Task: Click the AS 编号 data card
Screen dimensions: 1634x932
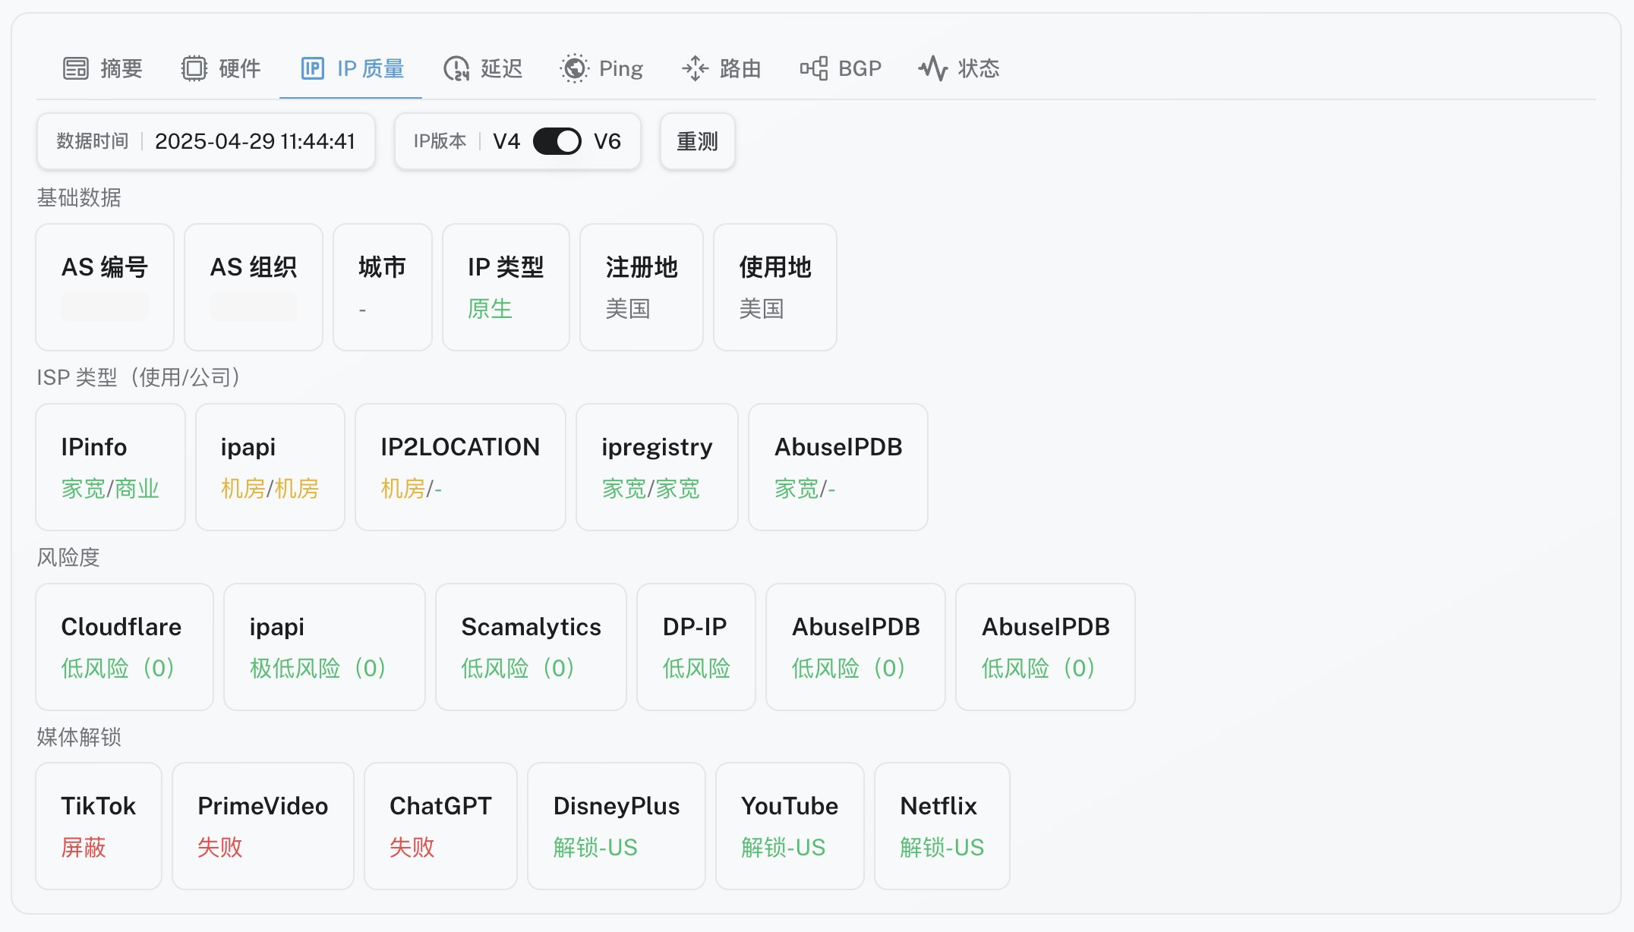Action: point(105,287)
